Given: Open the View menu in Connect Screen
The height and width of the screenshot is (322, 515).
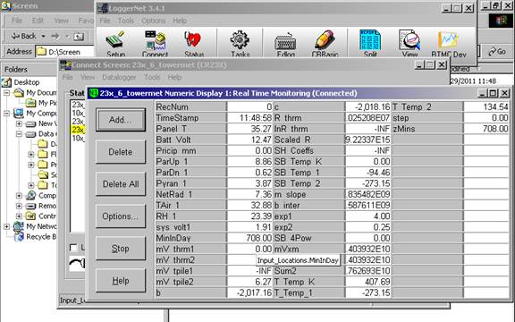Looking at the screenshot, I should point(88,77).
